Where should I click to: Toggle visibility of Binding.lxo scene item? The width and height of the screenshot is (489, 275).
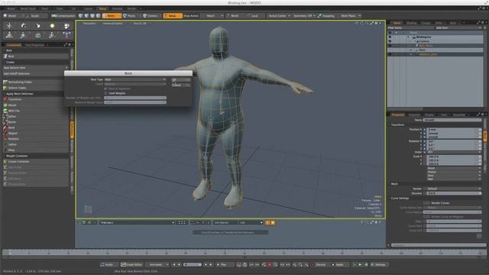tap(390, 37)
